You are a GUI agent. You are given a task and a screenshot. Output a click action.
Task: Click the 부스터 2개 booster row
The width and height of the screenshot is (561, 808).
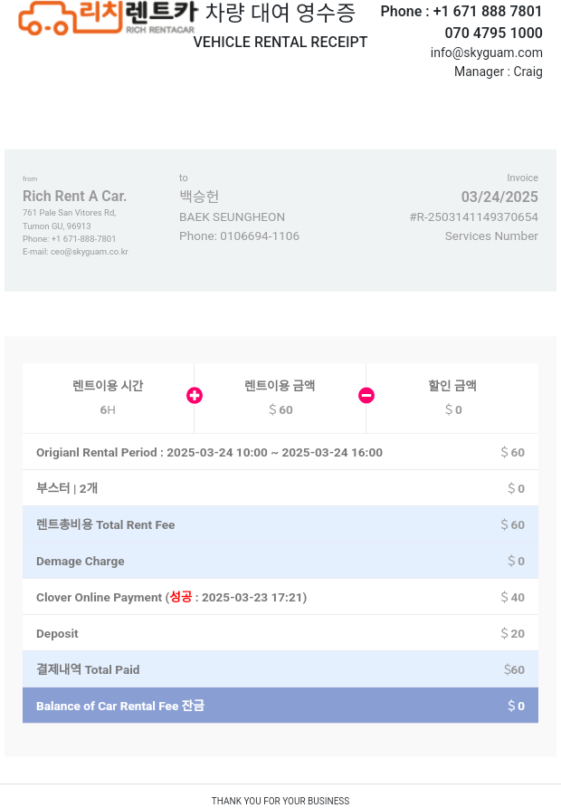coord(280,488)
